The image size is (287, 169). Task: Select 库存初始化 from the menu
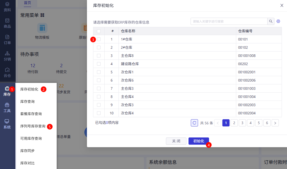(29, 89)
